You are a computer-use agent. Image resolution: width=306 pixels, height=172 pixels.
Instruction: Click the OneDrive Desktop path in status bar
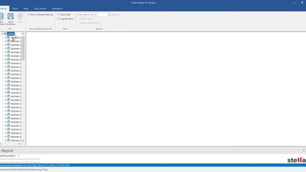point(24,170)
